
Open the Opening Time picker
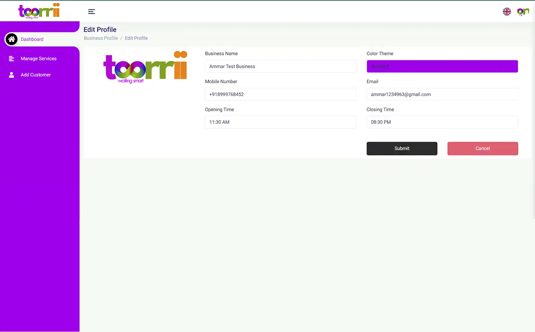tap(280, 122)
